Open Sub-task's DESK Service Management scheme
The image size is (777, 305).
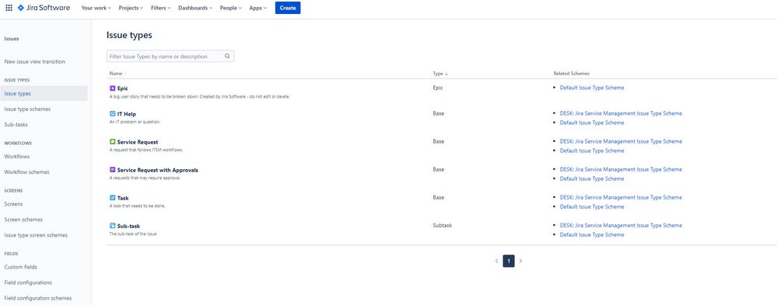(x=621, y=225)
